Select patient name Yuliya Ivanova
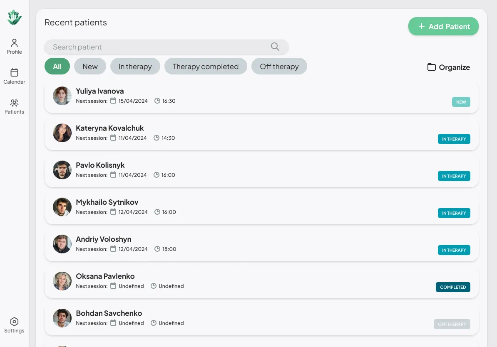The width and height of the screenshot is (497, 347). pos(100,91)
